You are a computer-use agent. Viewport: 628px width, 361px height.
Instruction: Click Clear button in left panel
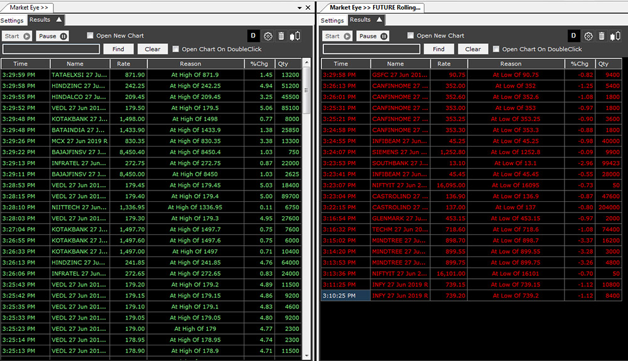click(153, 49)
